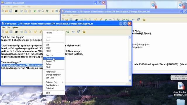Click green hierarchy tree icon in logging.st toolbar
Viewport: 187px width, 105px height.
[x=67, y=32]
